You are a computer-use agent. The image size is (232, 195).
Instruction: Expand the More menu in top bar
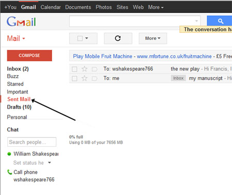(x=156, y=7)
